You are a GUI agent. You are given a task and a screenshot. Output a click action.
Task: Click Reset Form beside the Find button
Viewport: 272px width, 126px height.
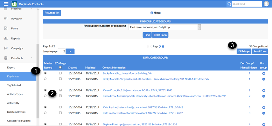pos(160,35)
